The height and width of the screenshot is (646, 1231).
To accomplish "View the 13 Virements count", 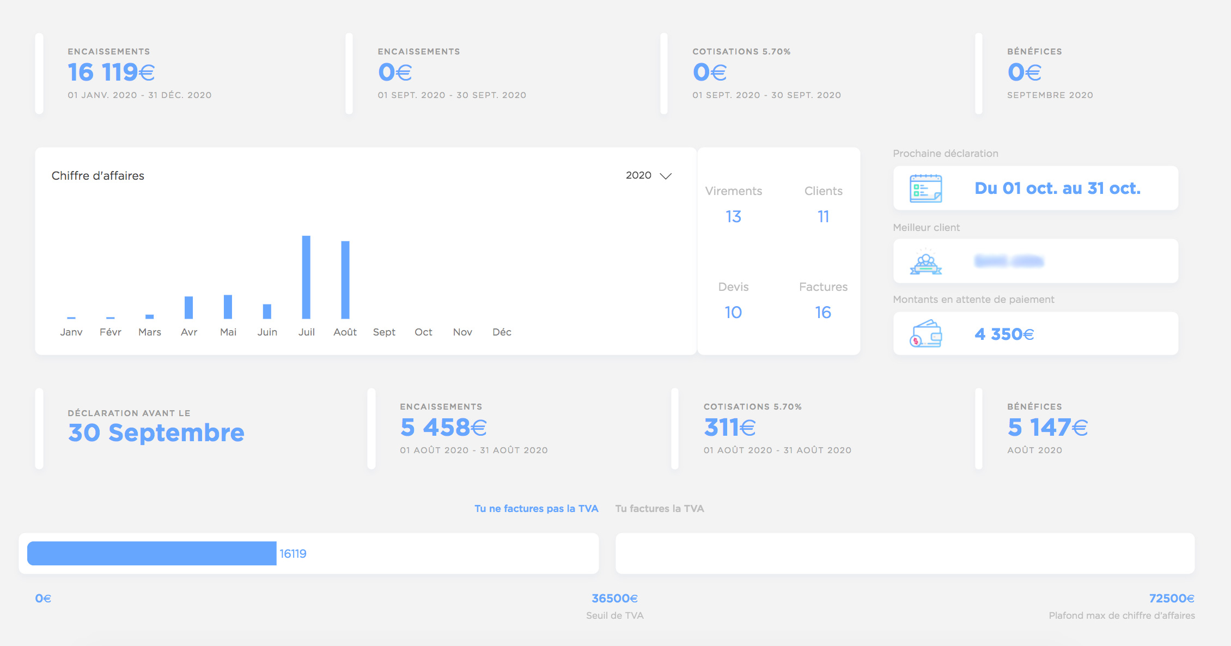I will (x=733, y=216).
